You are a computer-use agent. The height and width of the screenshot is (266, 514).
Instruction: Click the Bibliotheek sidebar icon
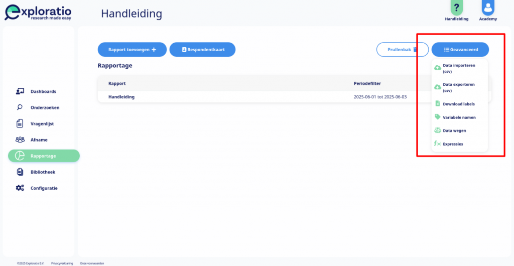[x=20, y=172]
